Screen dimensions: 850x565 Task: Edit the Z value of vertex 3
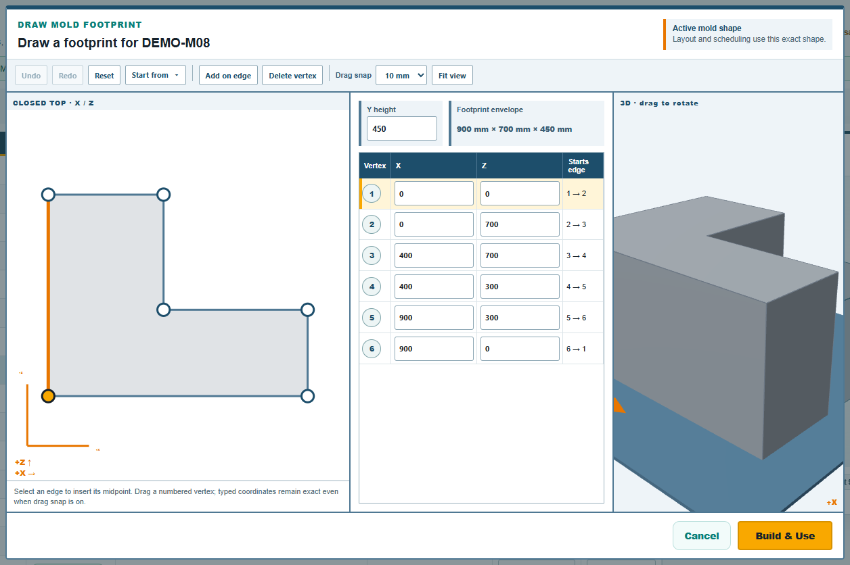click(520, 255)
